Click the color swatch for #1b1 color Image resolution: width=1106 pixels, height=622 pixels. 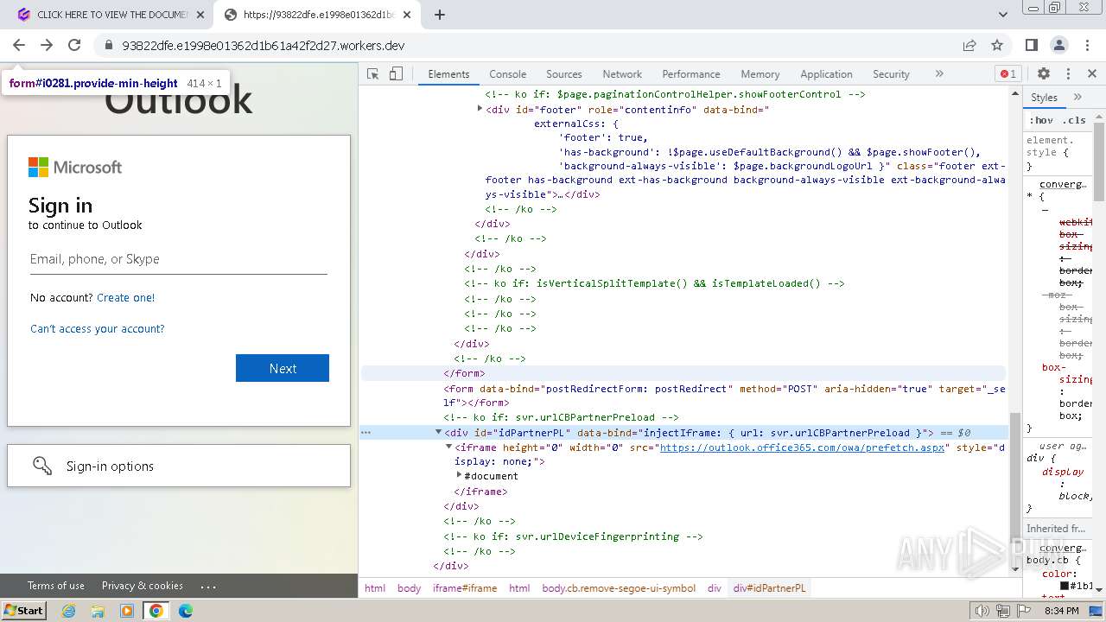click(x=1065, y=586)
